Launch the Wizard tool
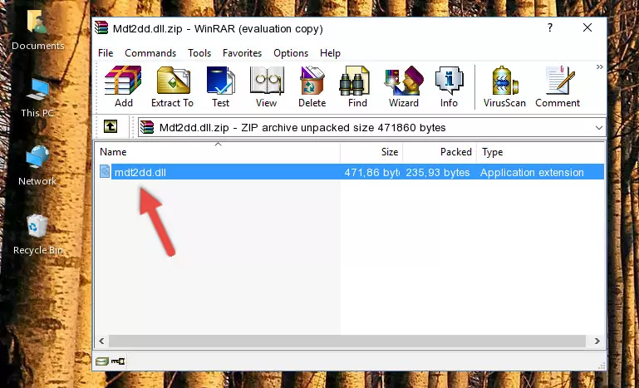Viewport: 639px width, 388px height. (x=404, y=86)
